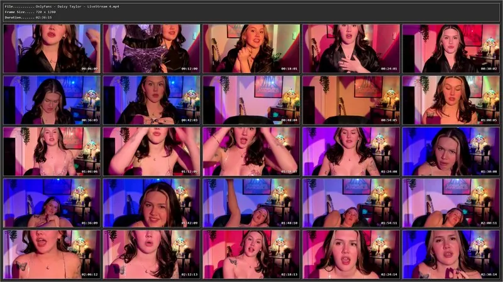The width and height of the screenshot is (503, 282).
Task: Pick the frame labeled 01:42:09
Action: [x=152, y=203]
